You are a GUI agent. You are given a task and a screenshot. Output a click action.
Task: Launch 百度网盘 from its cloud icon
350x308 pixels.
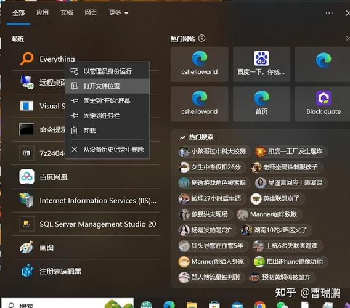[26, 177]
